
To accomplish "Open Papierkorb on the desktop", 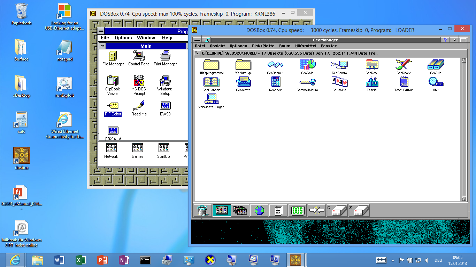I will 22,14.
